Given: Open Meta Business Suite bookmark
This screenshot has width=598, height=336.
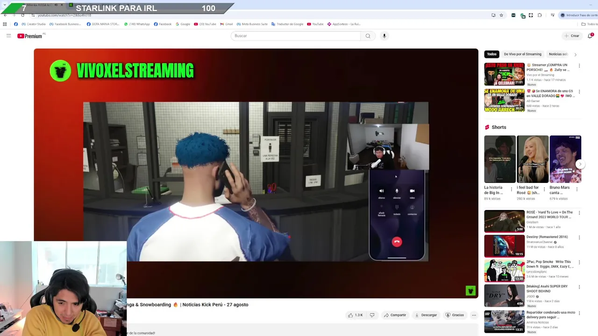Looking at the screenshot, I should 252,24.
